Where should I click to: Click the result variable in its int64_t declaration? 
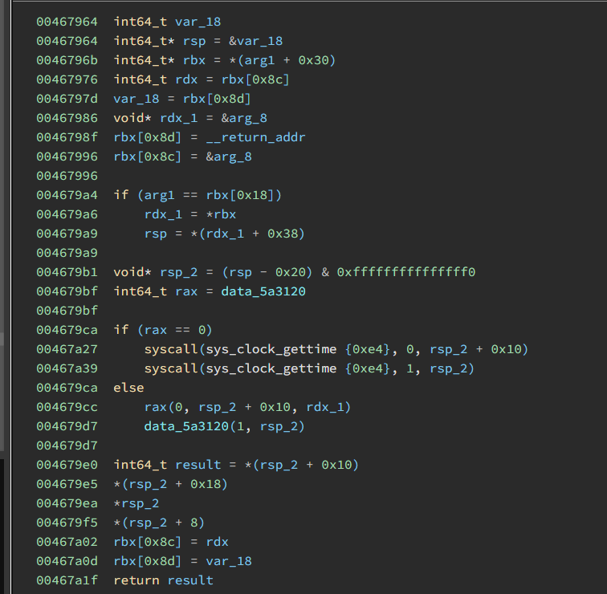(x=198, y=465)
